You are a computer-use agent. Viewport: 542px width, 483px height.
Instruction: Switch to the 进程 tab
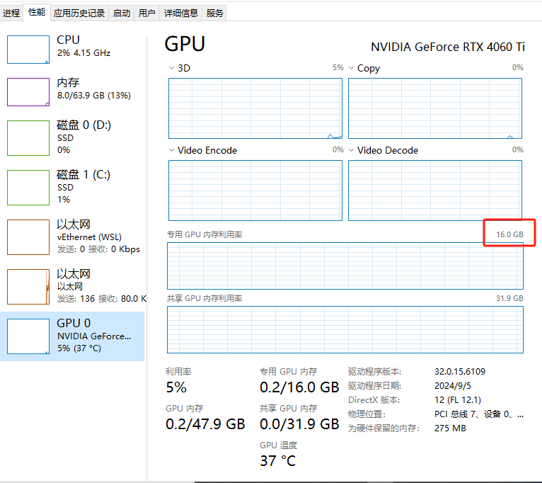click(x=11, y=13)
